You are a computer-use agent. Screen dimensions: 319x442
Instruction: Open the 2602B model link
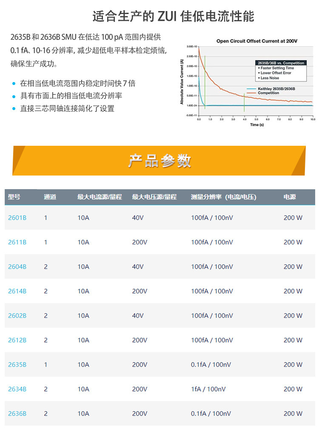click(x=17, y=316)
